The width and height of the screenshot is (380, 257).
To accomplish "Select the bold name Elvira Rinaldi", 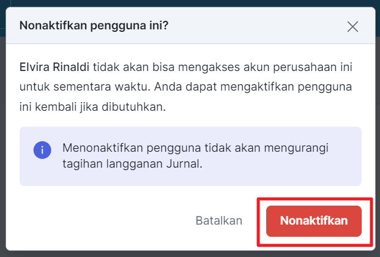I will click(x=54, y=67).
